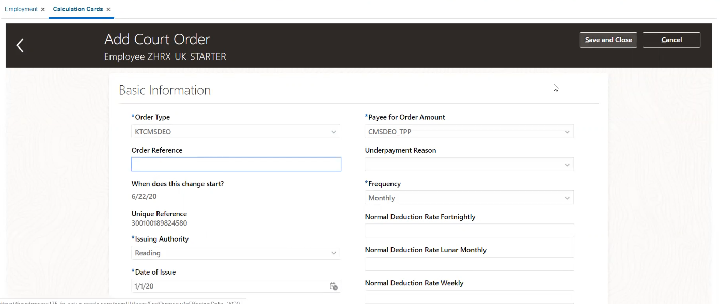
Task: Open the Date of Issue calendar picker
Action: 334,286
